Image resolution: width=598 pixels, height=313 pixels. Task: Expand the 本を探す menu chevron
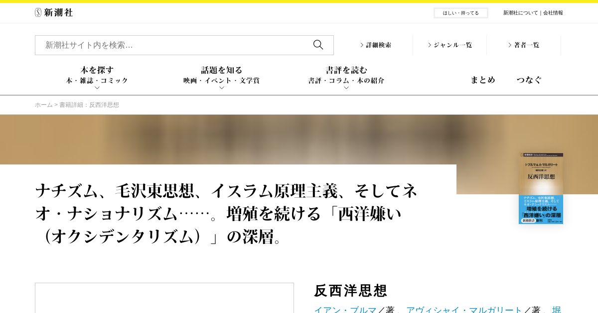97,88
